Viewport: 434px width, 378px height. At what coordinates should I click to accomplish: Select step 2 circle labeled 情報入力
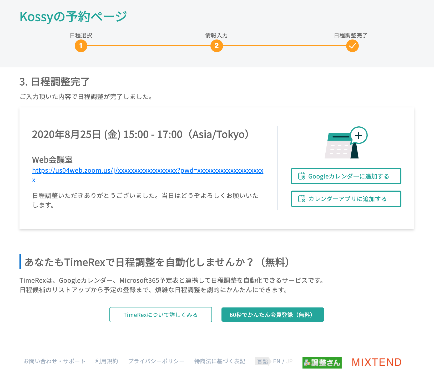(216, 46)
